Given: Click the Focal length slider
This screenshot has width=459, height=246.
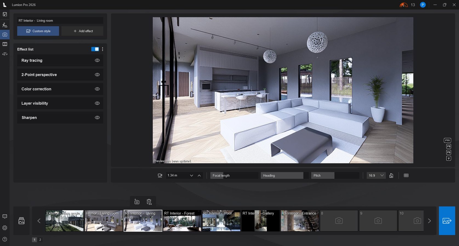Looking at the screenshot, I should 234,175.
